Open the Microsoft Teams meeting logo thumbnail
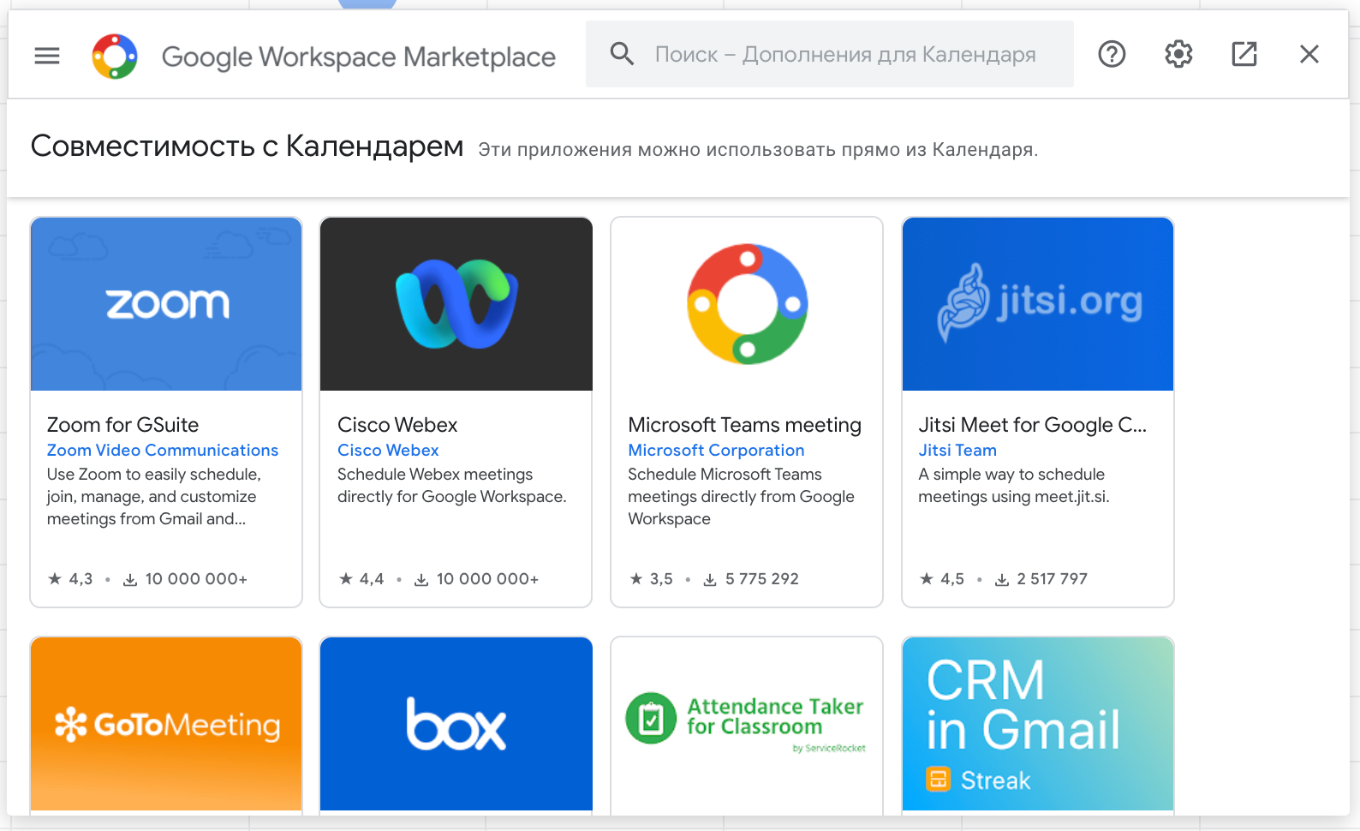The width and height of the screenshot is (1360, 831). coord(747,304)
